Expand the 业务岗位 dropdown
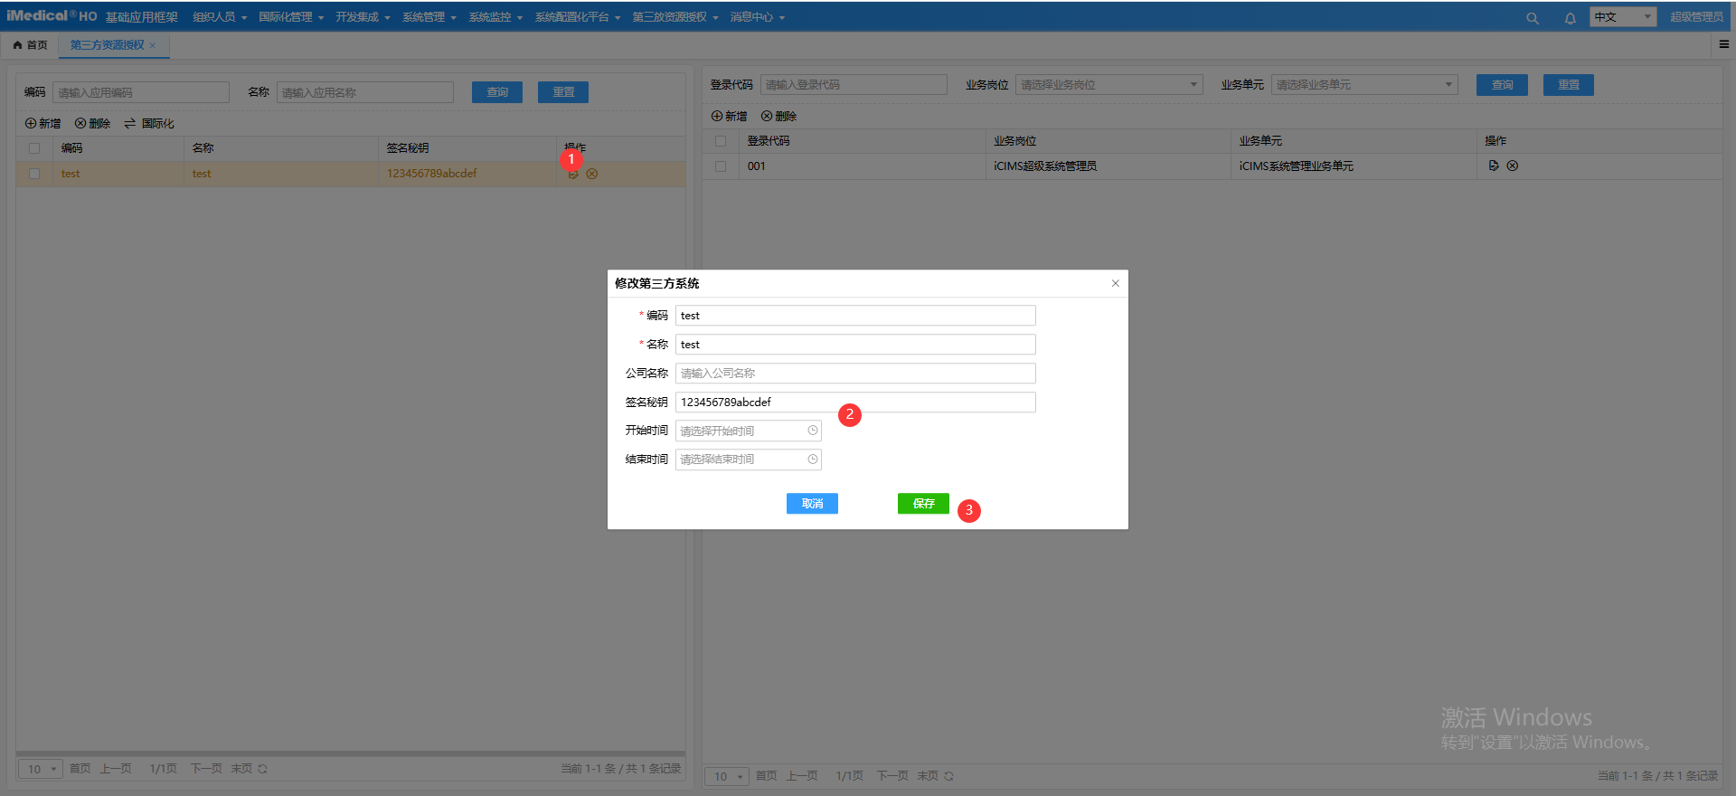 coord(1193,85)
